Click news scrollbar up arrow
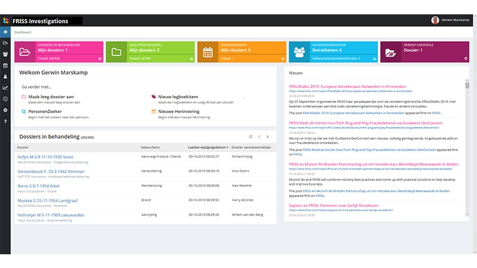477x268 pixels. click(467, 80)
